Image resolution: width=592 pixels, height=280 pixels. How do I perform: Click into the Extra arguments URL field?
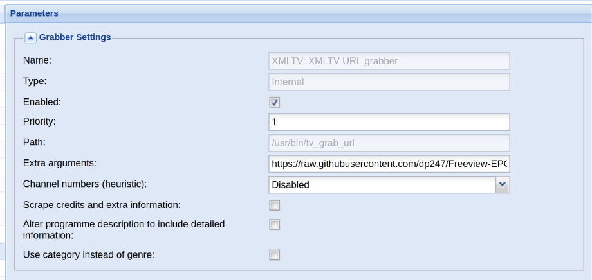[389, 164]
